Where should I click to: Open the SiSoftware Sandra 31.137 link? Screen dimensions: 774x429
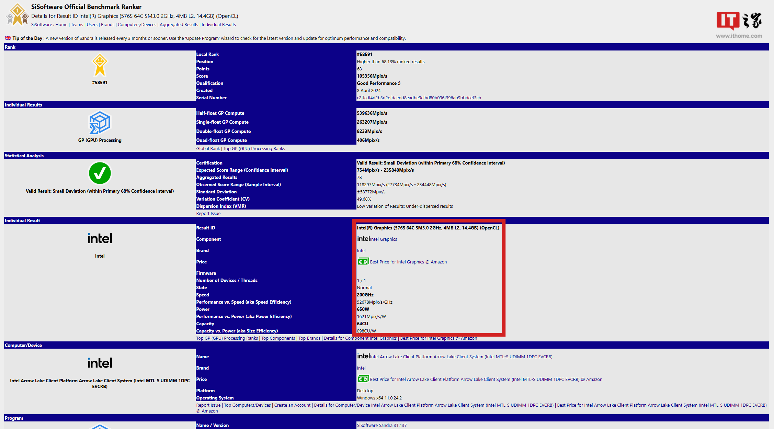pos(382,426)
